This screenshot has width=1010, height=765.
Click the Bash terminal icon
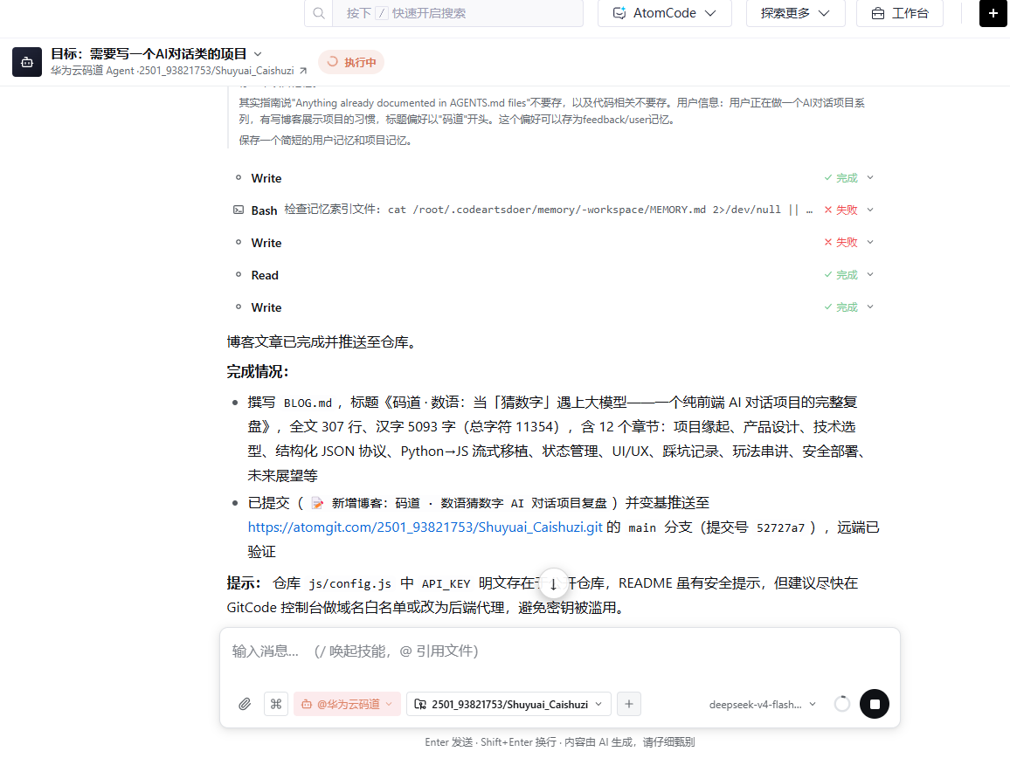239,210
